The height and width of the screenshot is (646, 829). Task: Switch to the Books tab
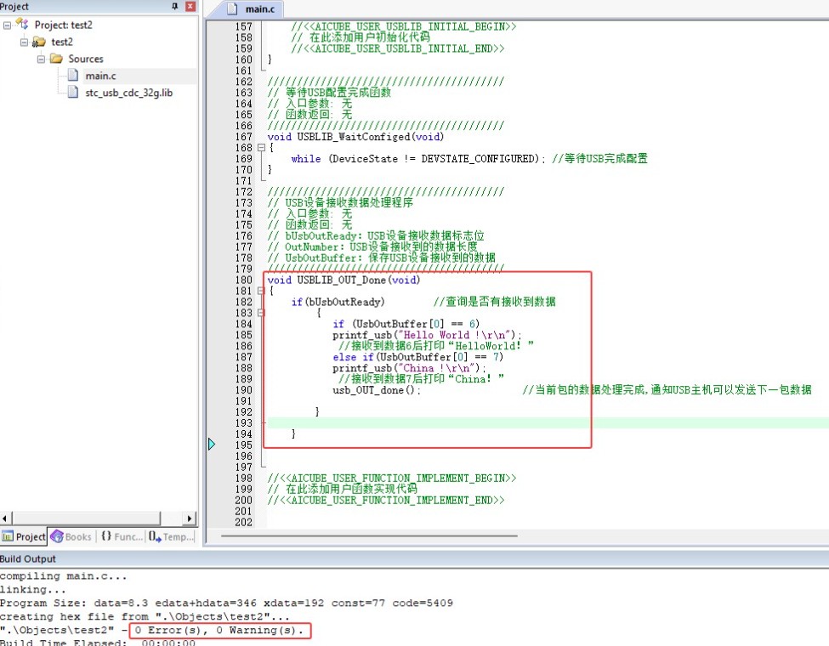[71, 536]
